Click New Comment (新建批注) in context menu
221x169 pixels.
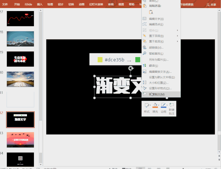click(x=161, y=94)
